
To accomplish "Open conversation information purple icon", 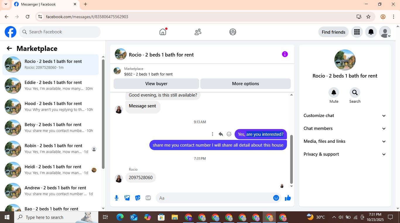I will click(x=285, y=54).
